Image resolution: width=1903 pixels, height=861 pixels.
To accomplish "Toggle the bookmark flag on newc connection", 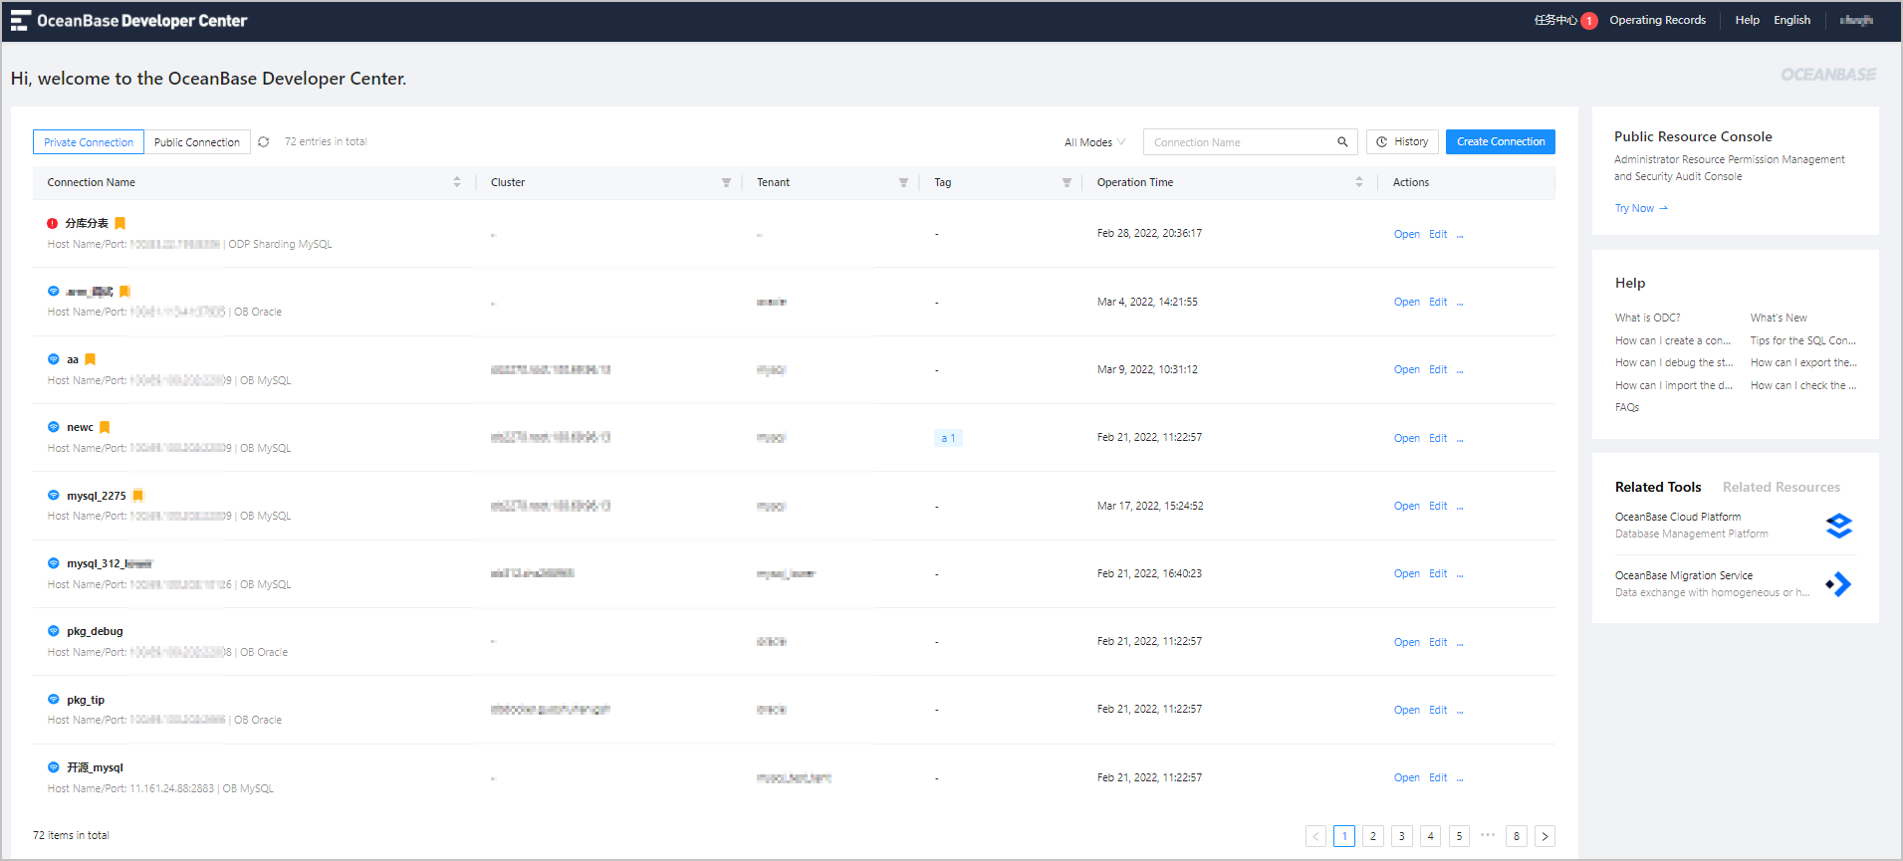I will tap(105, 427).
